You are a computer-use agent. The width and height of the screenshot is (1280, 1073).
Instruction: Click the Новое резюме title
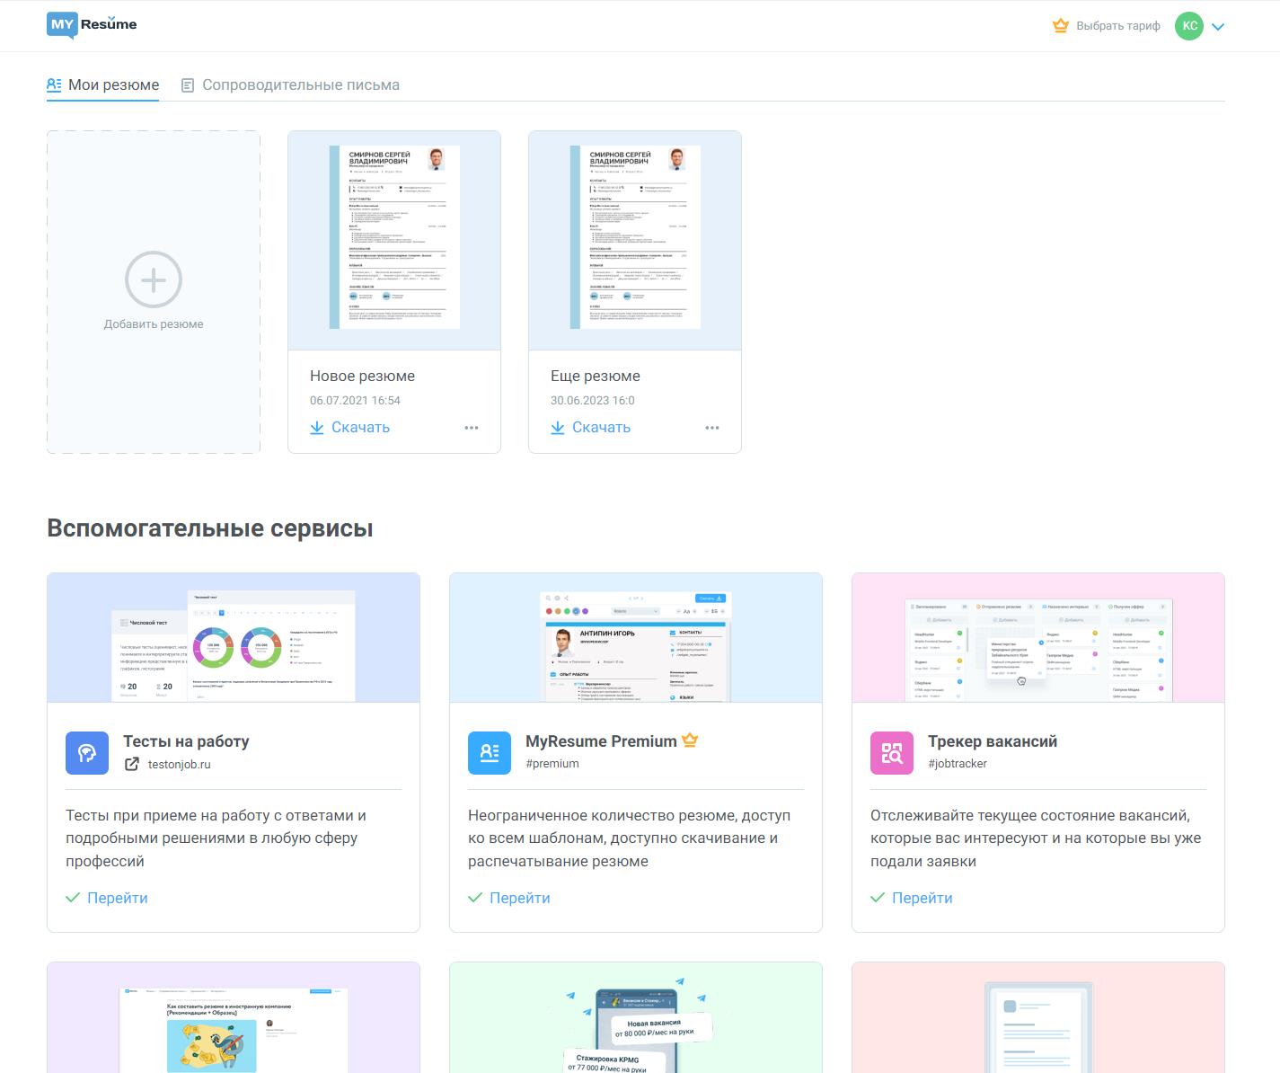tap(362, 376)
